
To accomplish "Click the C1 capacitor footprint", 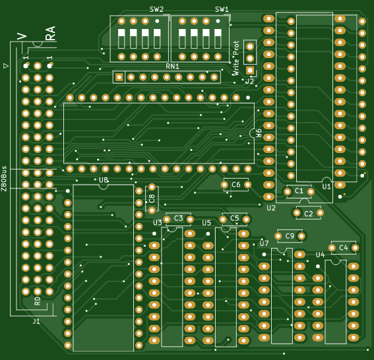I will (x=299, y=191).
